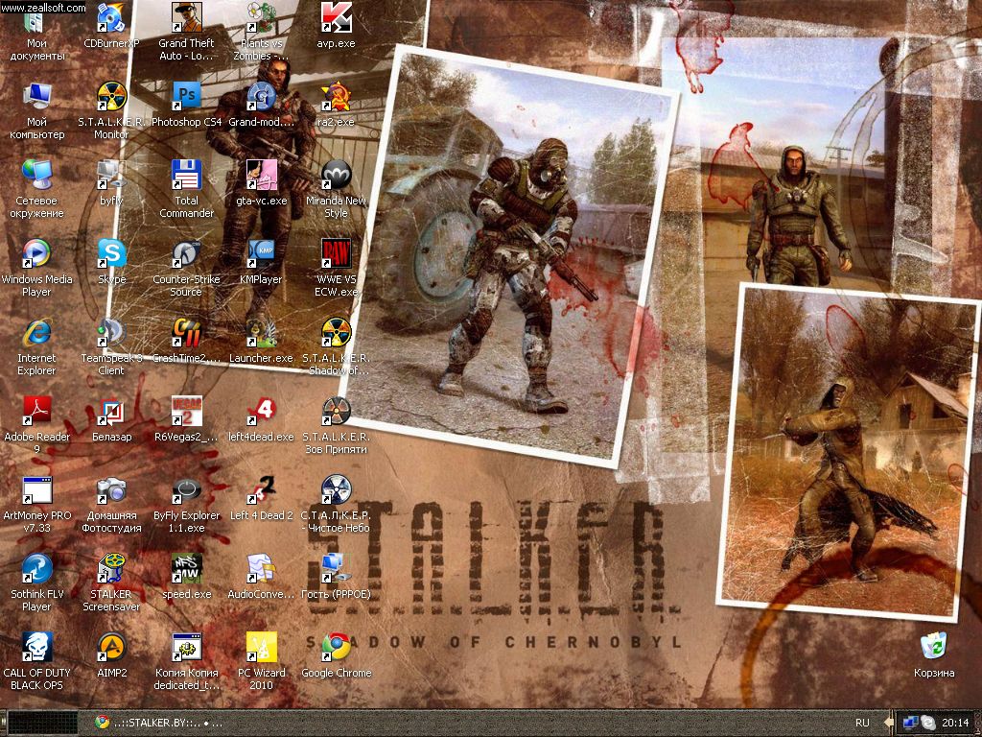Open the Grand Theft Auto shortcut

[187, 17]
